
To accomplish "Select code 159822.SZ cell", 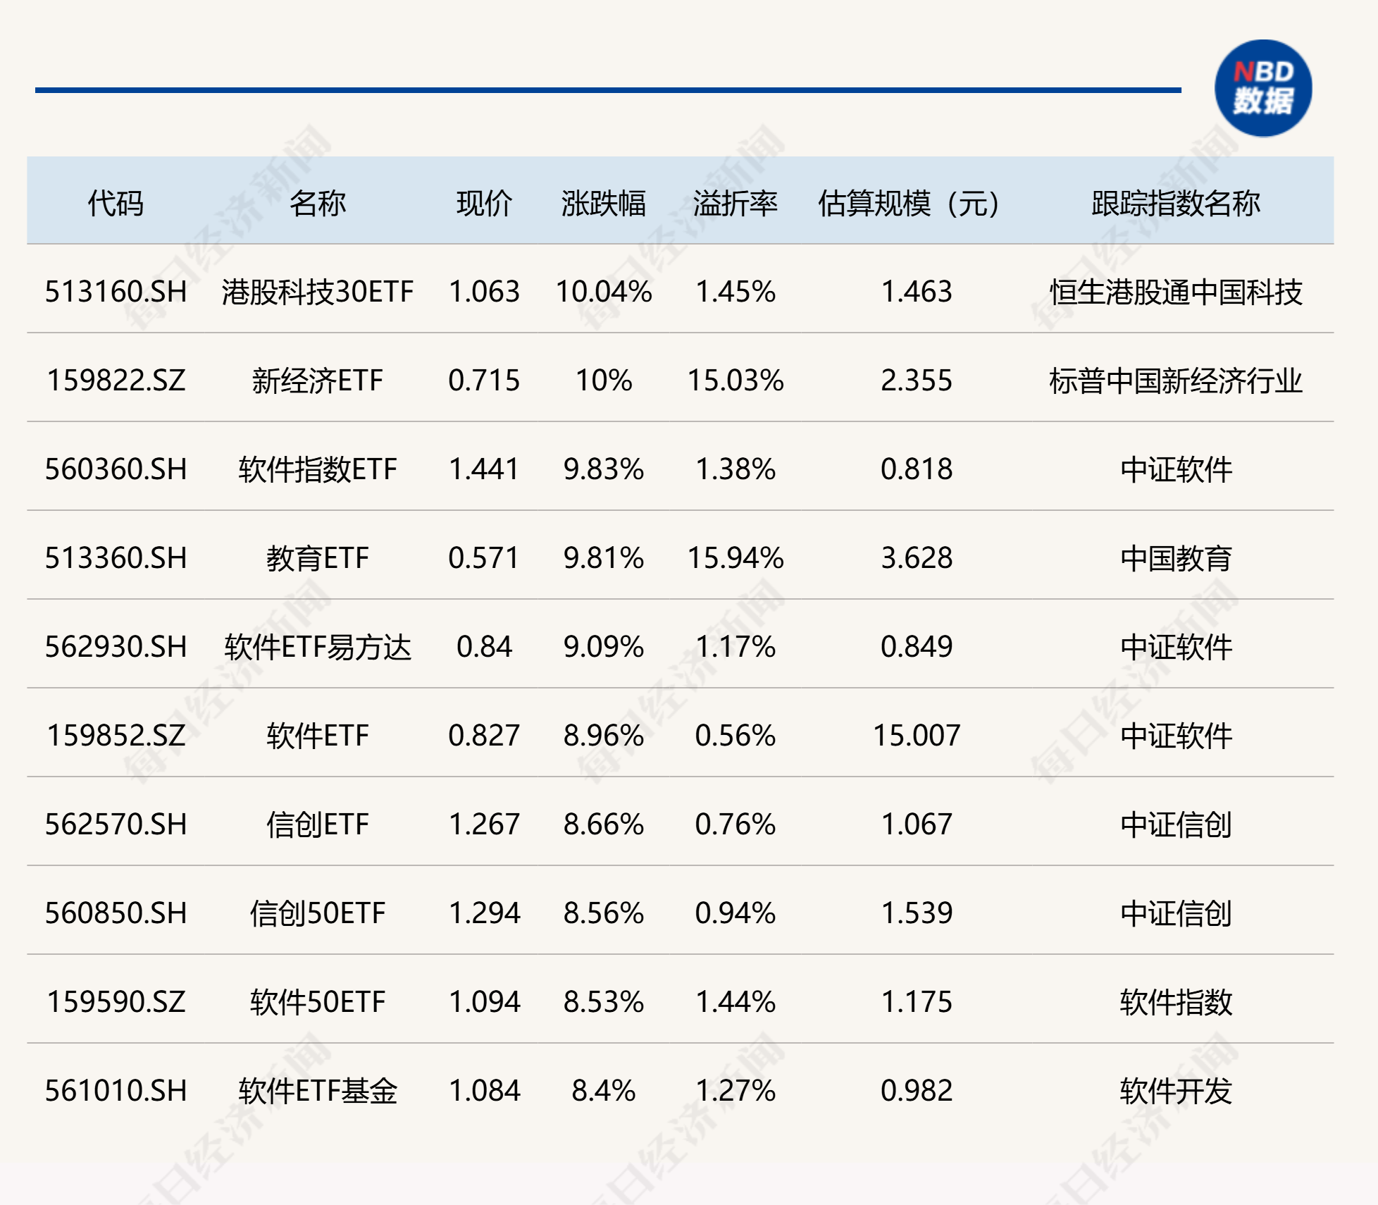I will pos(116,381).
